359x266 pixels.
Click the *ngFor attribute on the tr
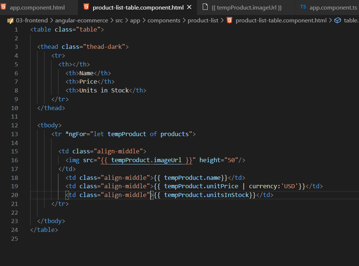pos(129,134)
